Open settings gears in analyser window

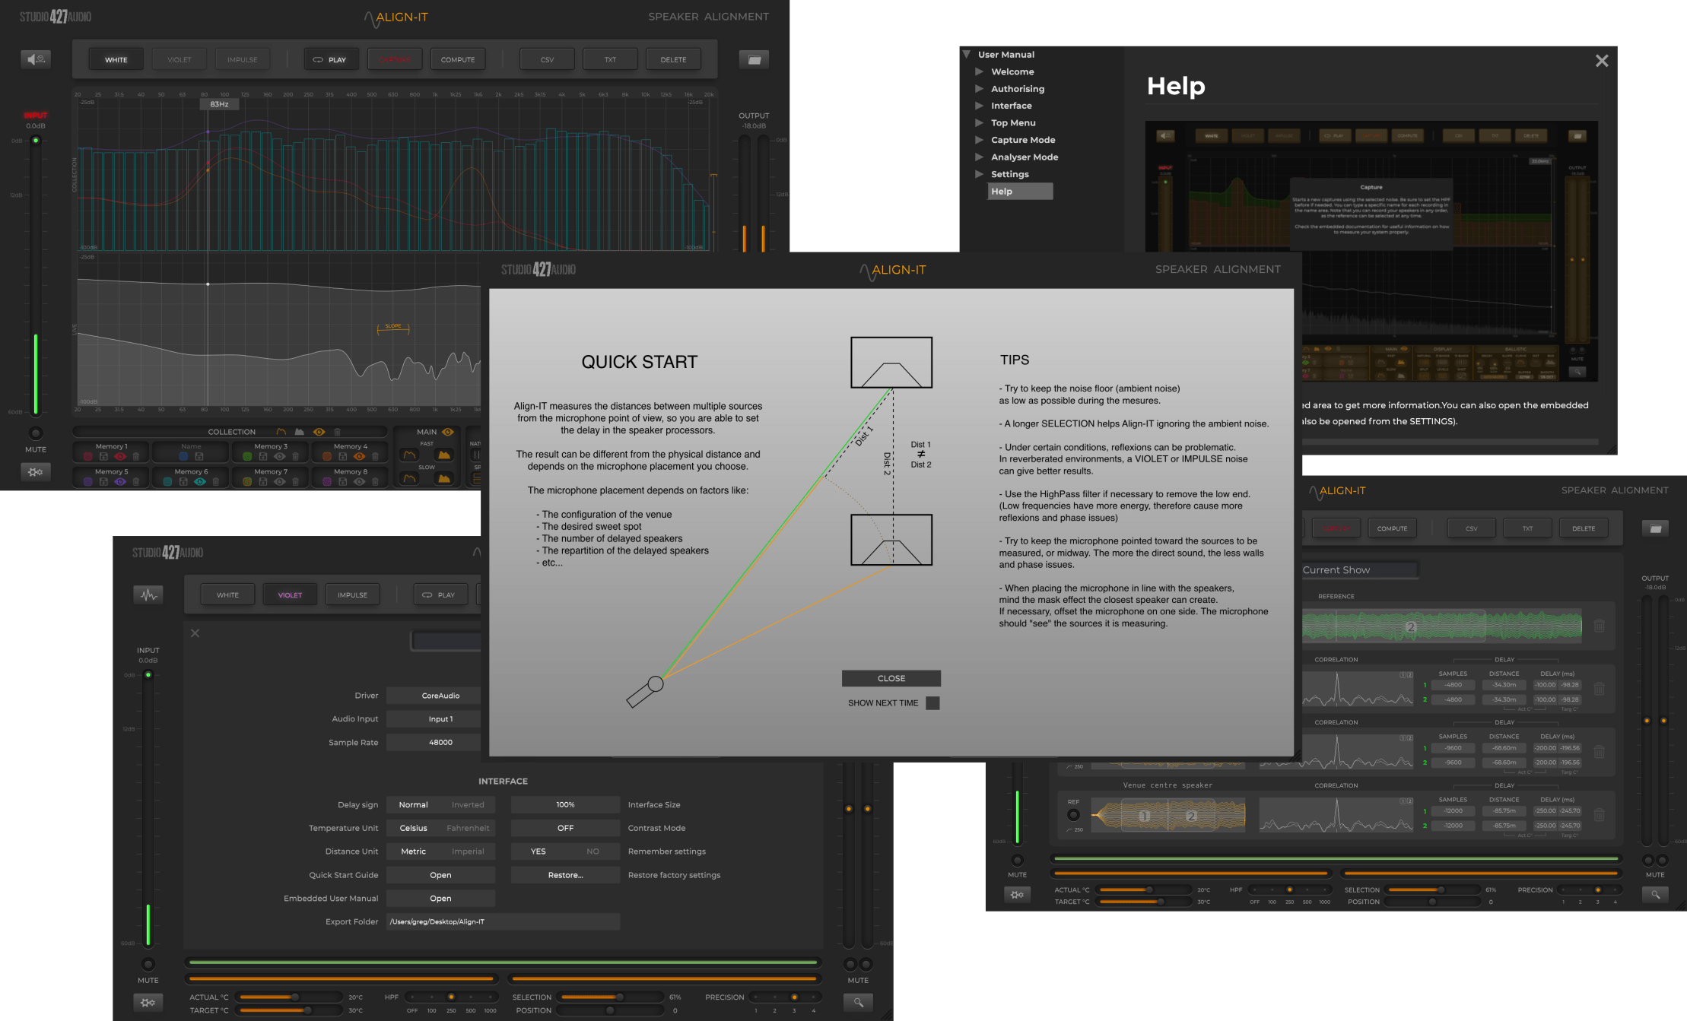36,472
